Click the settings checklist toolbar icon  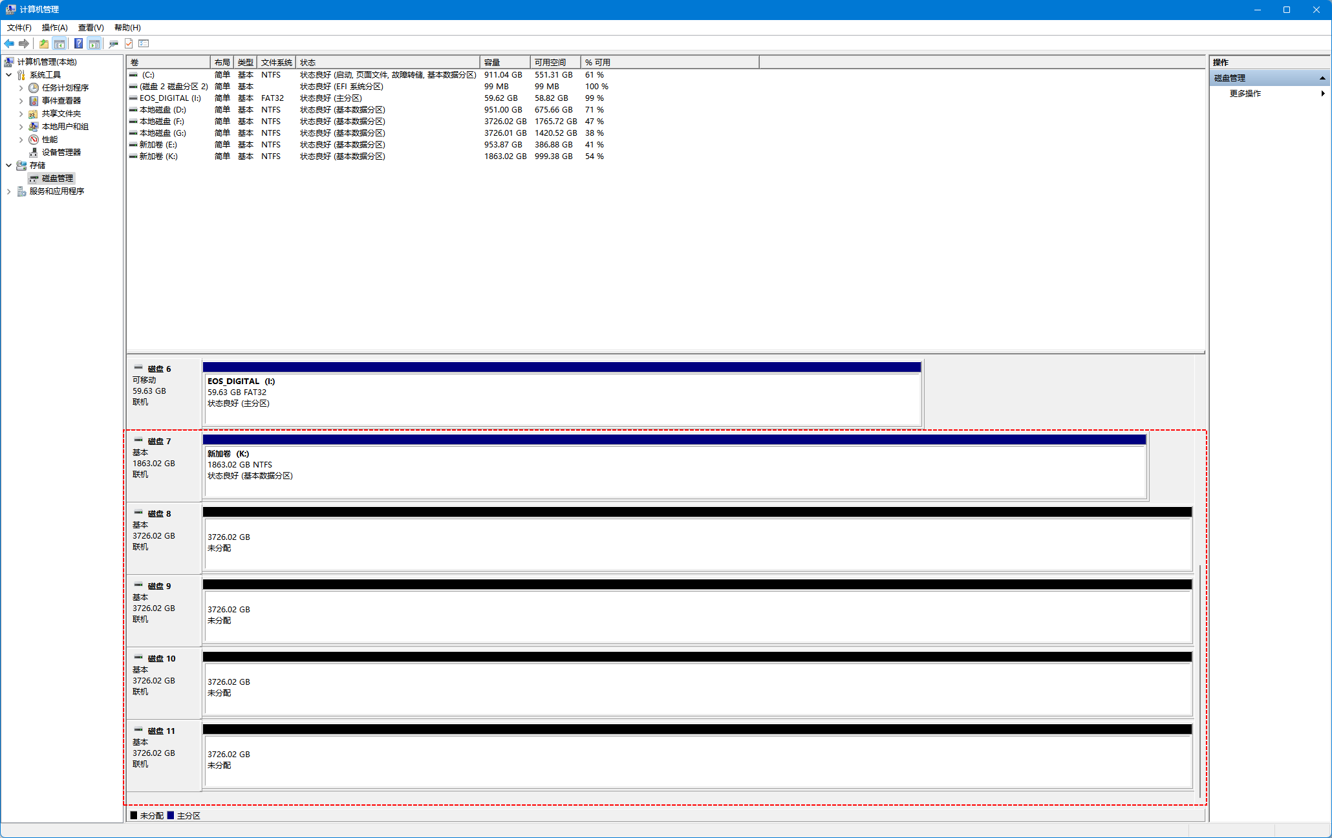(144, 43)
